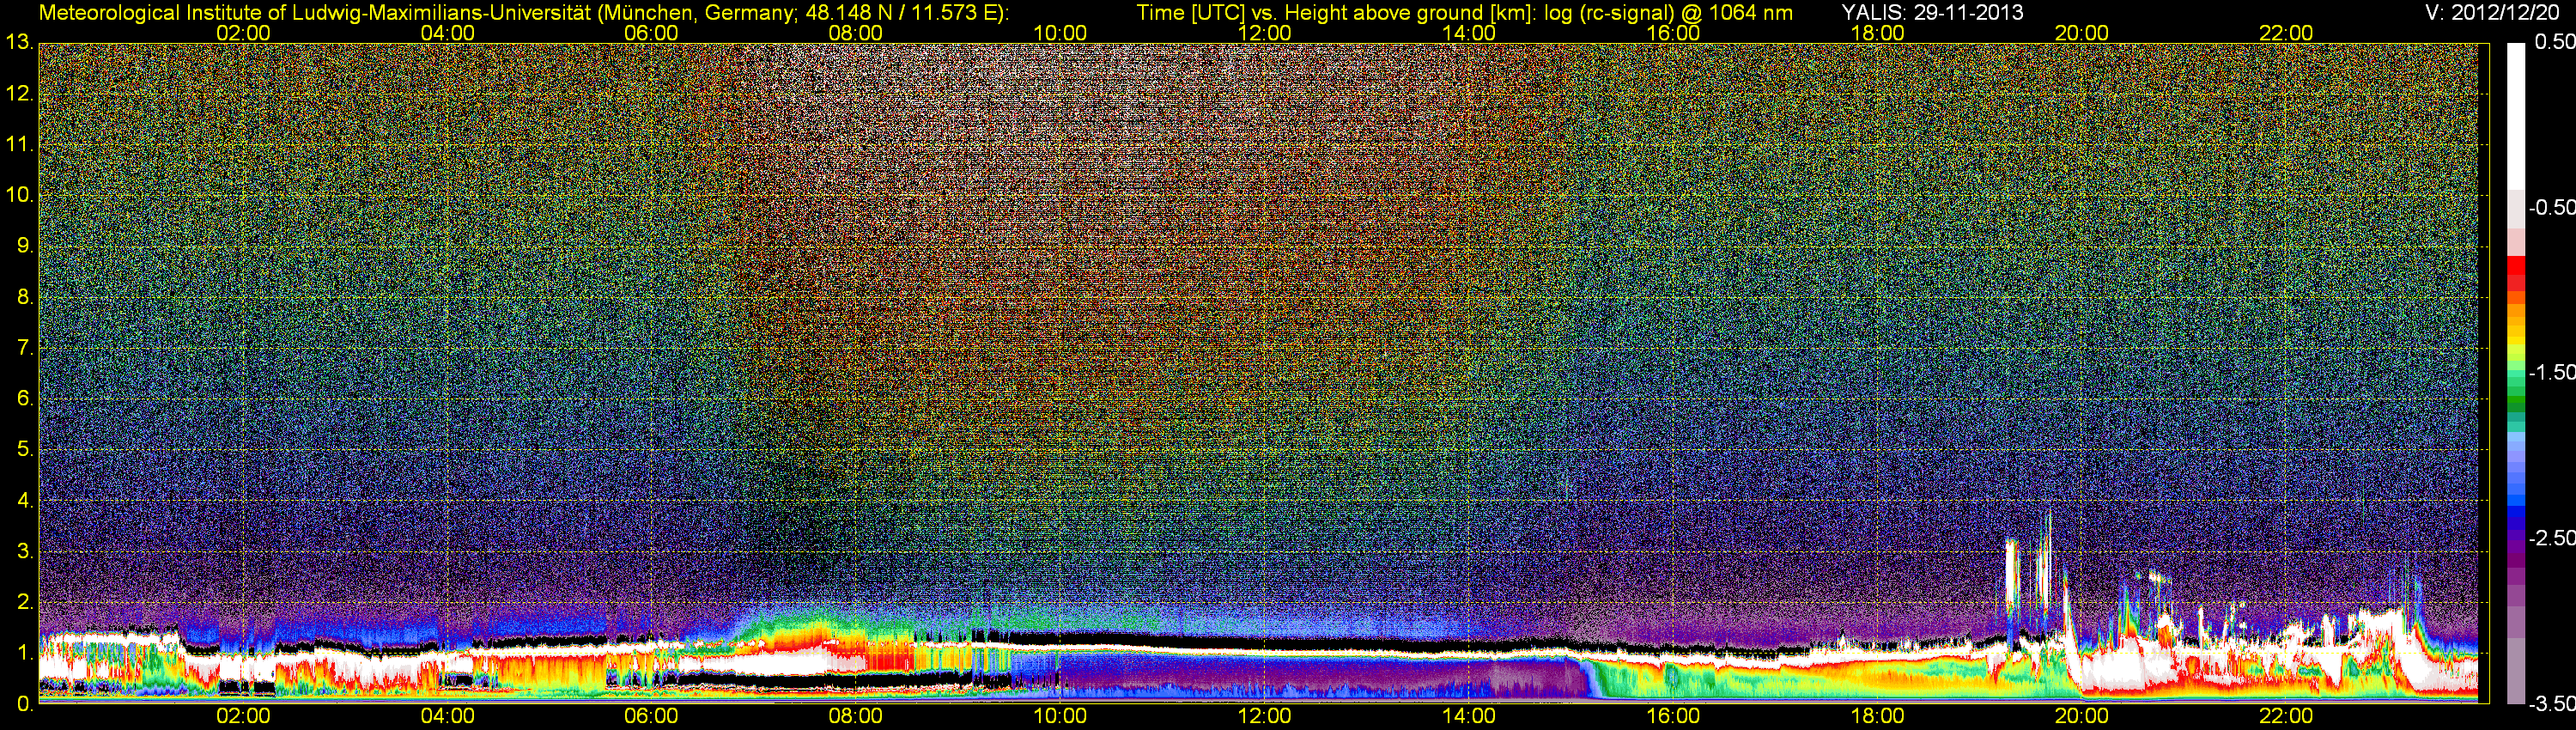Pick the 3 km height axis label
2576x730 pixels.
click(x=25, y=551)
